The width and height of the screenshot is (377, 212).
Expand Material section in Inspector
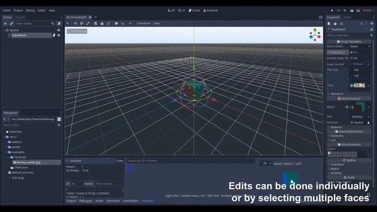[335, 127]
